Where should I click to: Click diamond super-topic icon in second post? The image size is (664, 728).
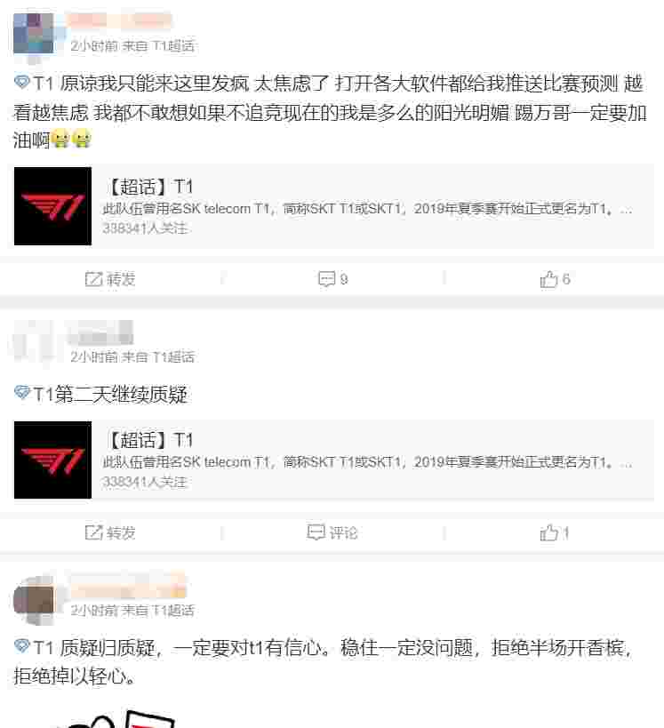[22, 393]
